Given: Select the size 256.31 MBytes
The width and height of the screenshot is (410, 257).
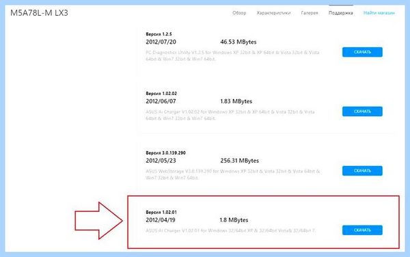Looking at the screenshot, I should pyautogui.click(x=240, y=161).
